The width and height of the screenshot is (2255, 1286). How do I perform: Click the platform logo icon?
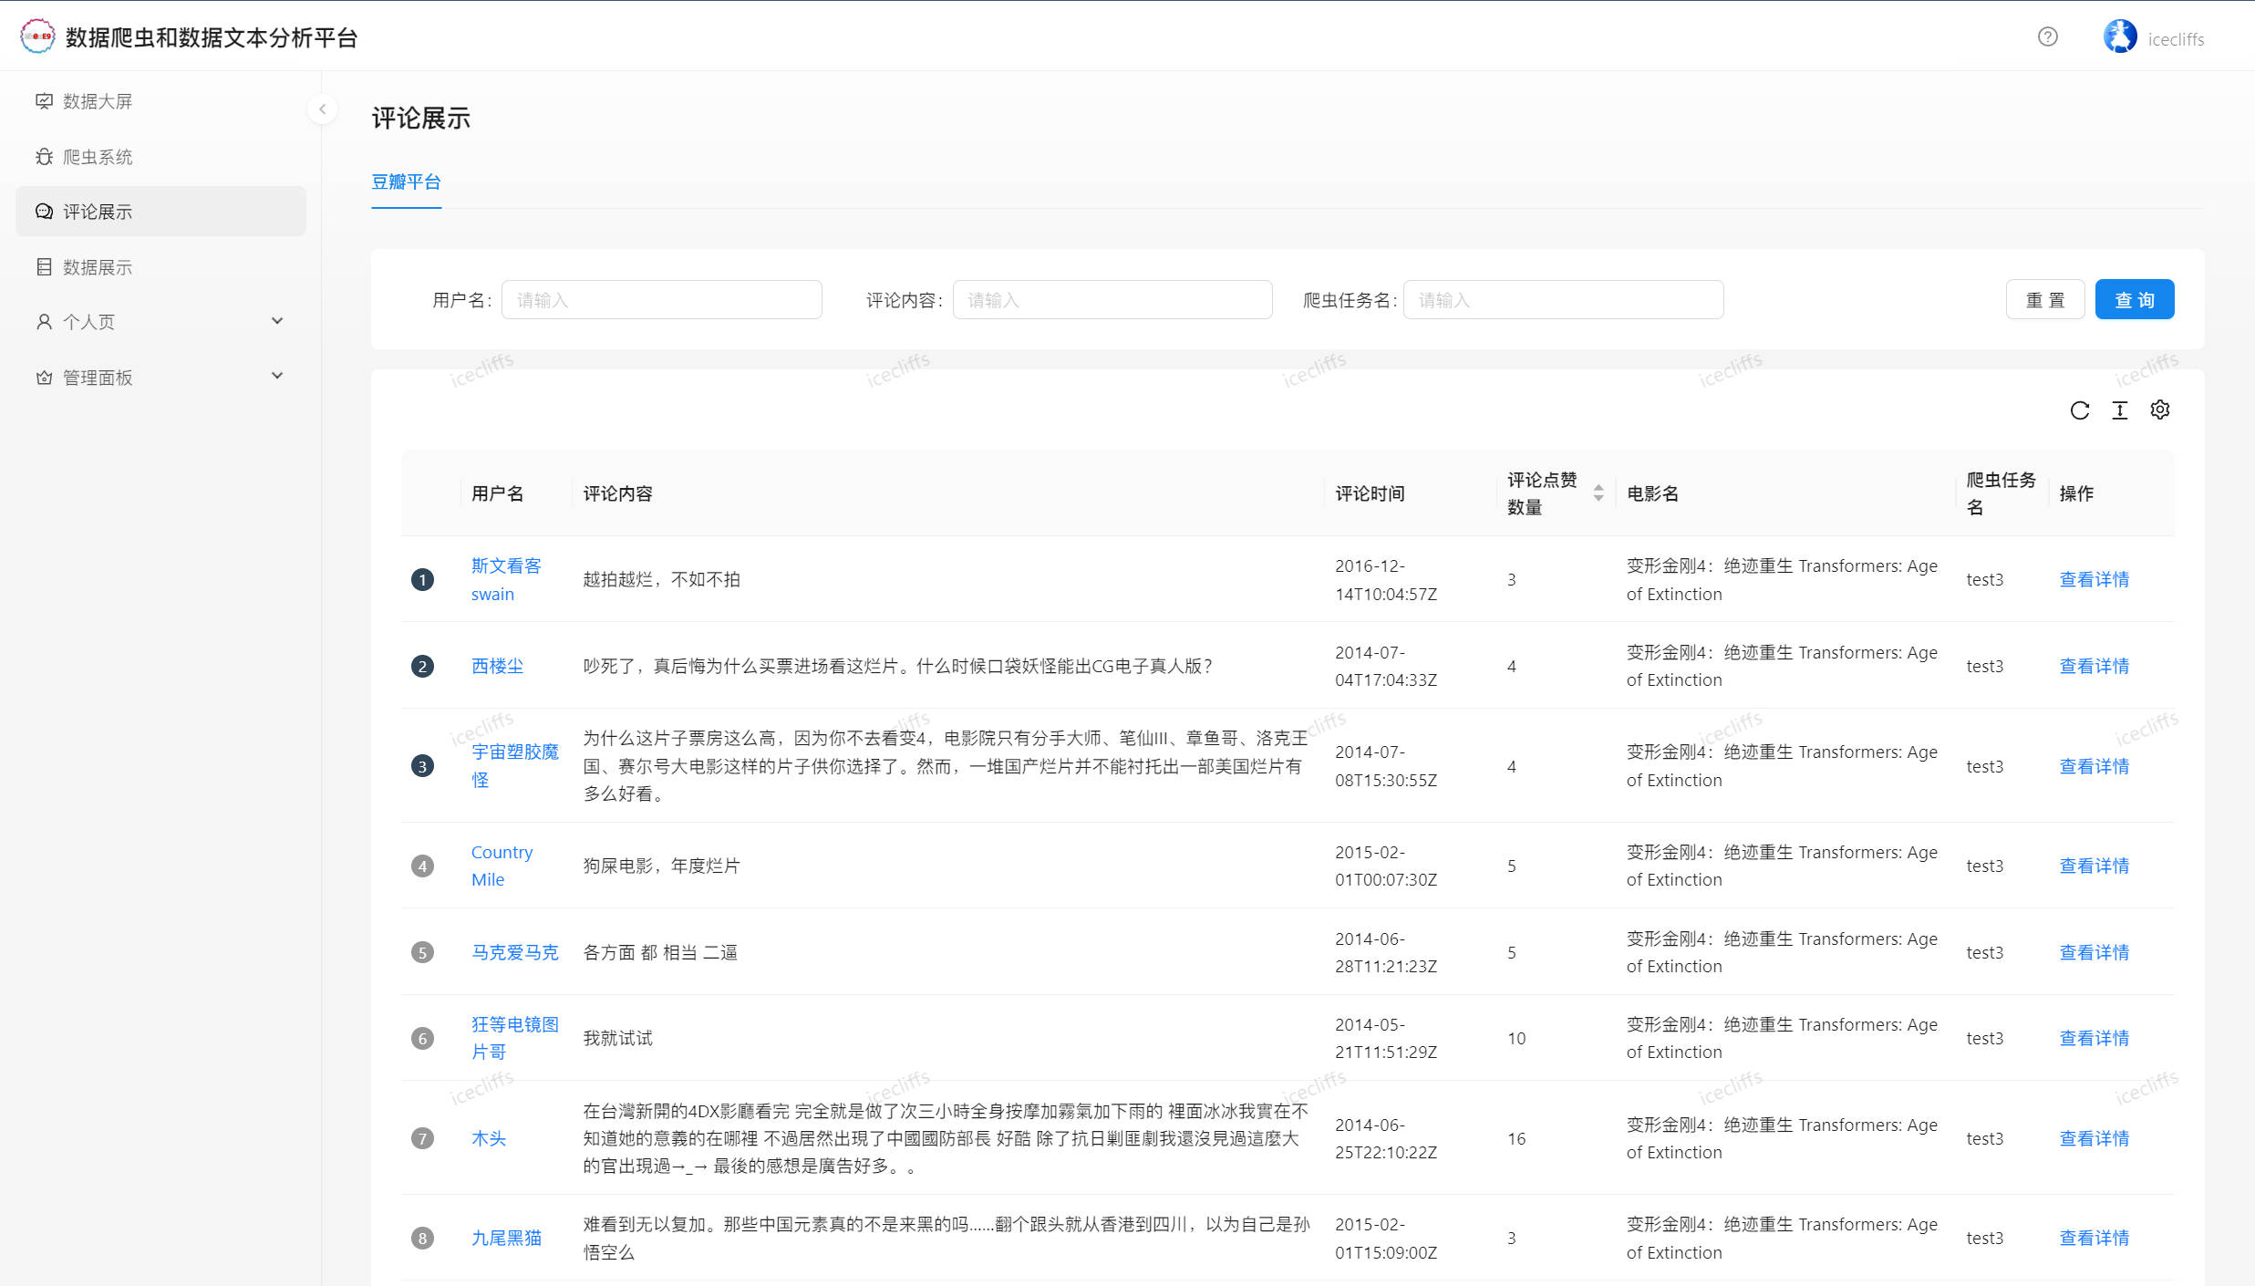(37, 37)
